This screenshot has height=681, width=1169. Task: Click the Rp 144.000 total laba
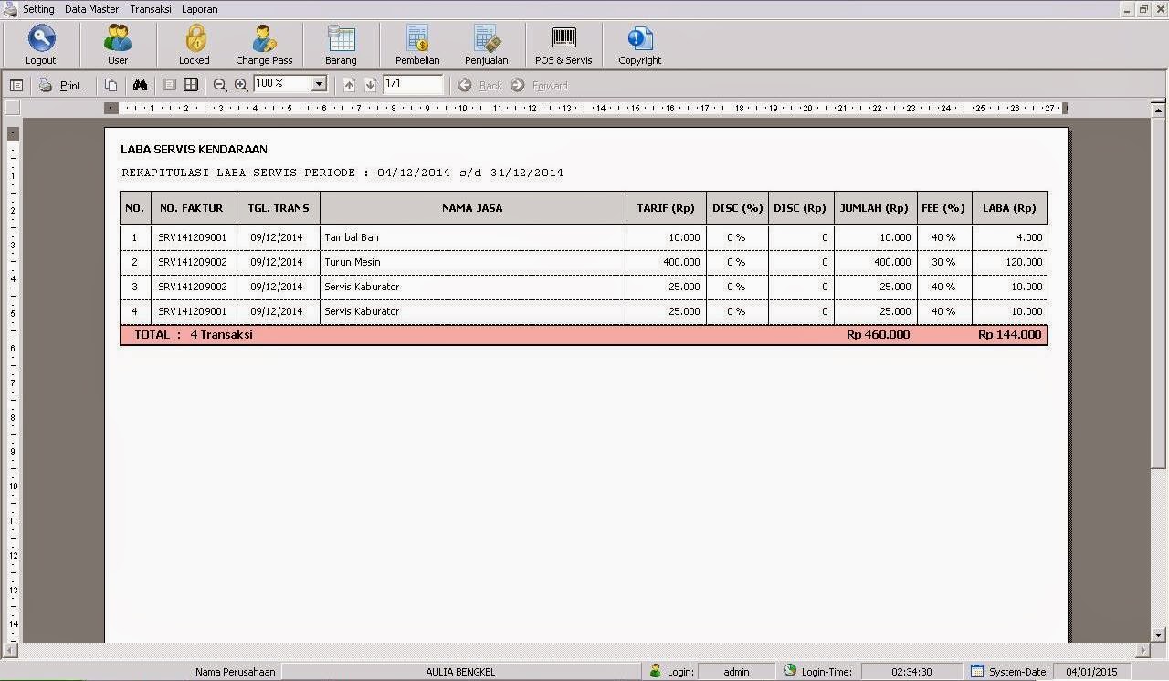tap(1009, 335)
